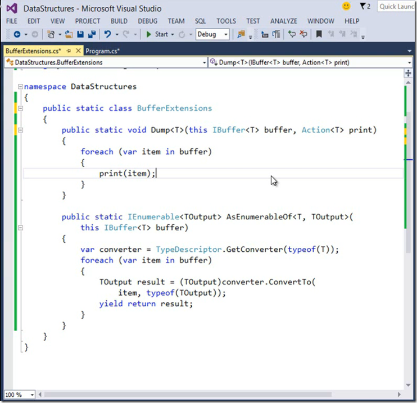417x403 pixels.
Task: Open the Debug configuration combo box
Action: pos(212,34)
